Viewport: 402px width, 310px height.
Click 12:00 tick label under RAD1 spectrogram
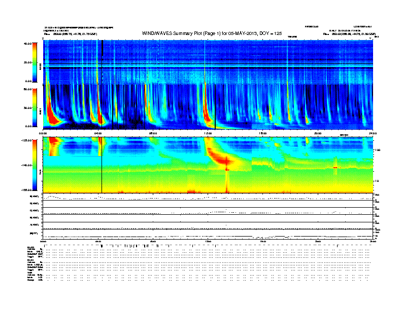[208, 133]
